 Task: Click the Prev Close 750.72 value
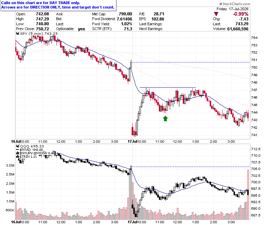tap(42, 29)
